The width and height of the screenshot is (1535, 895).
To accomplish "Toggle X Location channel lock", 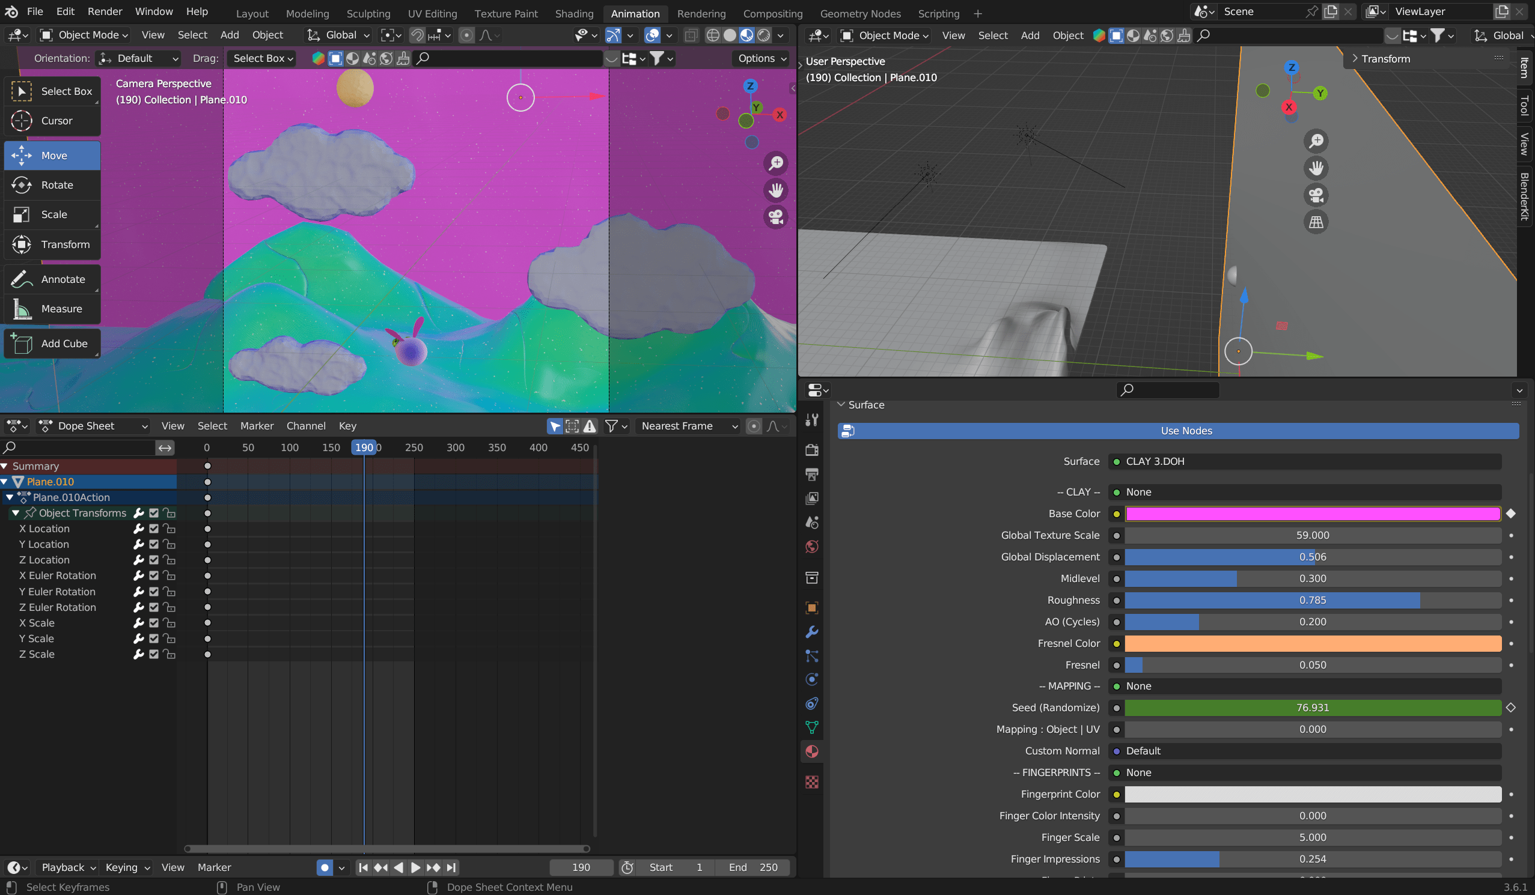I will [x=169, y=529].
